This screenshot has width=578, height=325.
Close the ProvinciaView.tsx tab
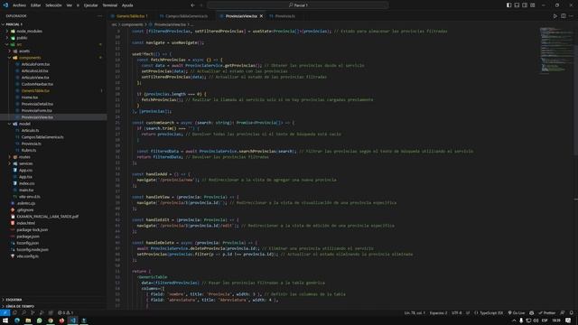coord(261,16)
